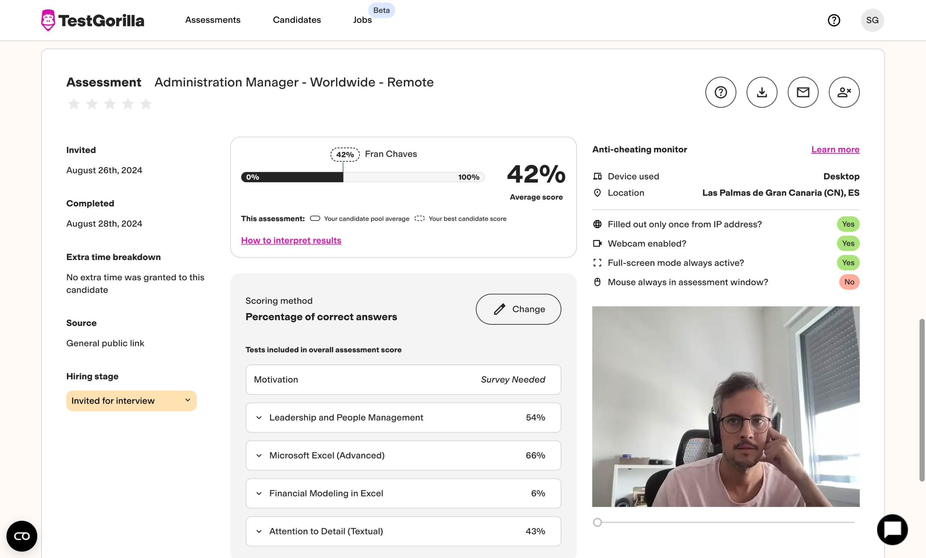Click the reject candidate icon
Image resolution: width=926 pixels, height=558 pixels.
pos(844,93)
